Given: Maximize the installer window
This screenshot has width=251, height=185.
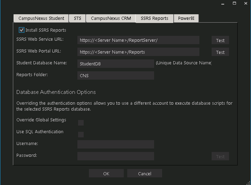Looking at the screenshot, I should [x=234, y=3].
